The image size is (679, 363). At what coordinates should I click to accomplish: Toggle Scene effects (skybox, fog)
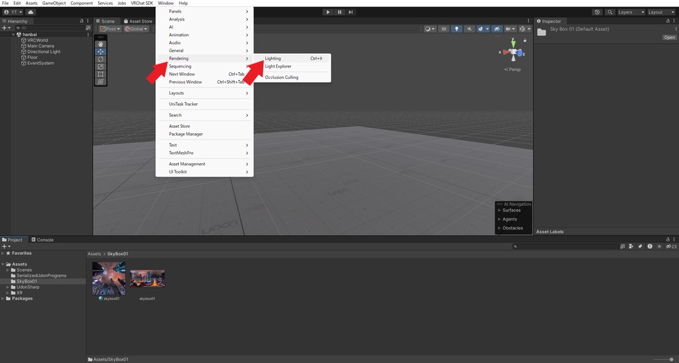[x=480, y=29]
